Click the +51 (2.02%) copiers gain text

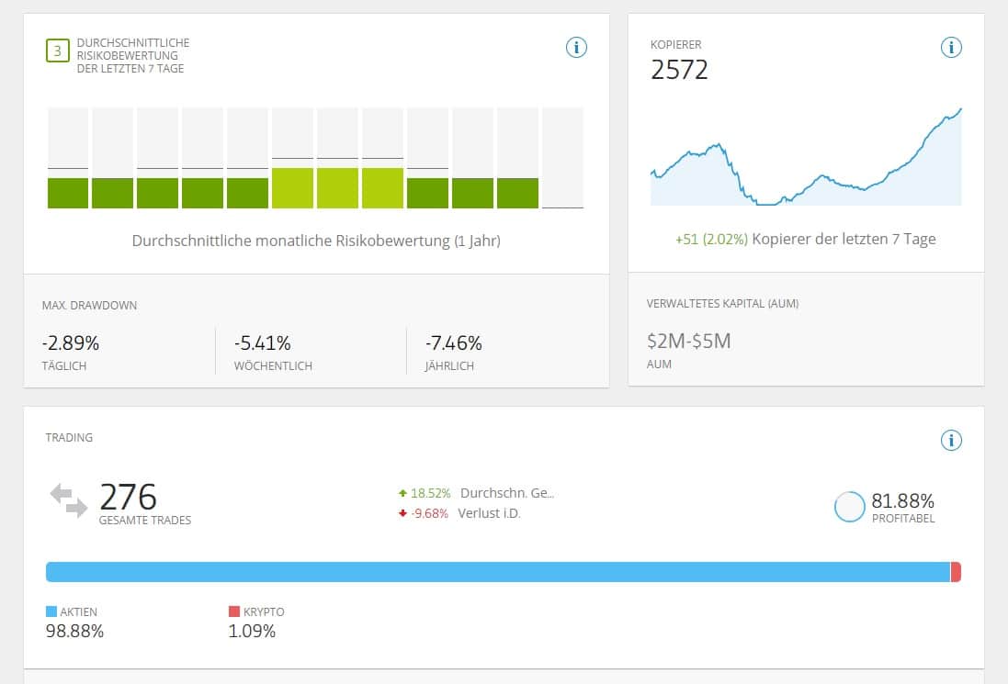pyautogui.click(x=711, y=239)
